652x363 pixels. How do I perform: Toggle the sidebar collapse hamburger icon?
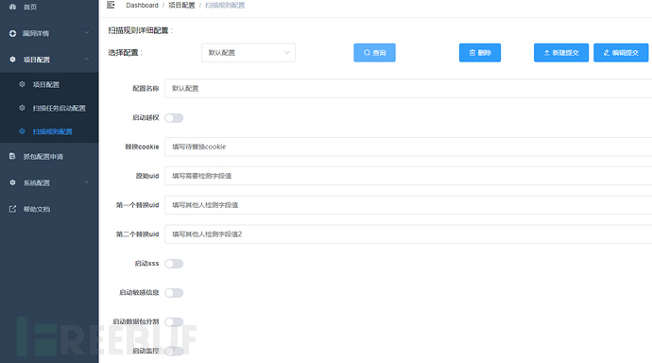pyautogui.click(x=111, y=5)
